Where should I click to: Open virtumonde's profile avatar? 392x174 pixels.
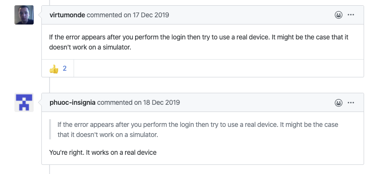pos(24,15)
